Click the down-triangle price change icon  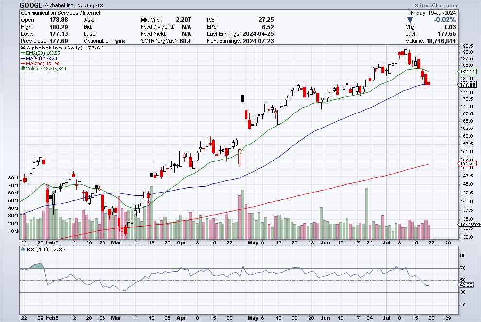pos(410,20)
